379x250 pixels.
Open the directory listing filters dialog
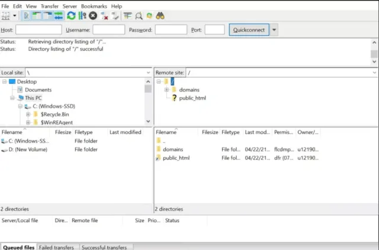tap(128, 15)
